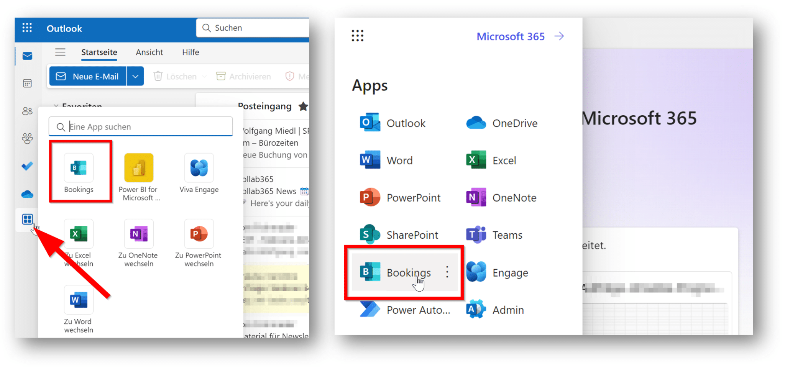Screen dimensions: 785x372
Task: Open the OneDrive cloud icon in sidebar
Action: [x=27, y=194]
